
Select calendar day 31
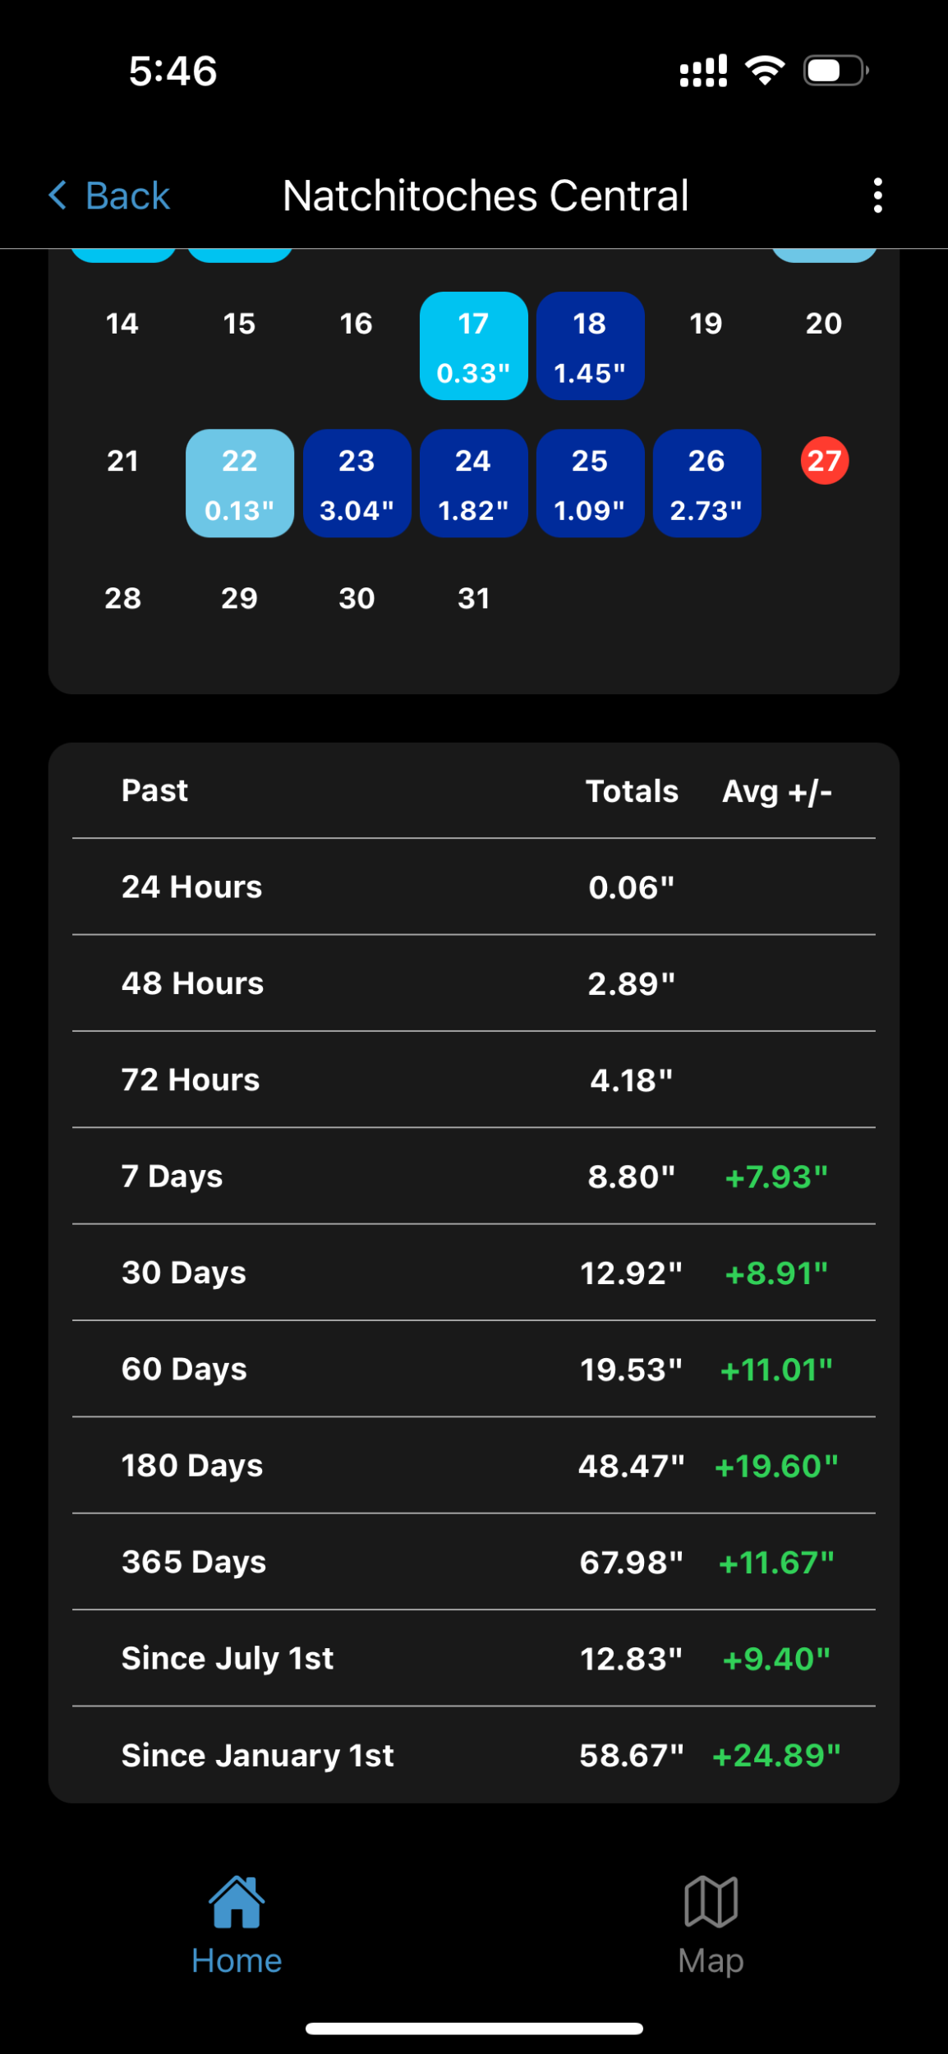[x=473, y=598]
